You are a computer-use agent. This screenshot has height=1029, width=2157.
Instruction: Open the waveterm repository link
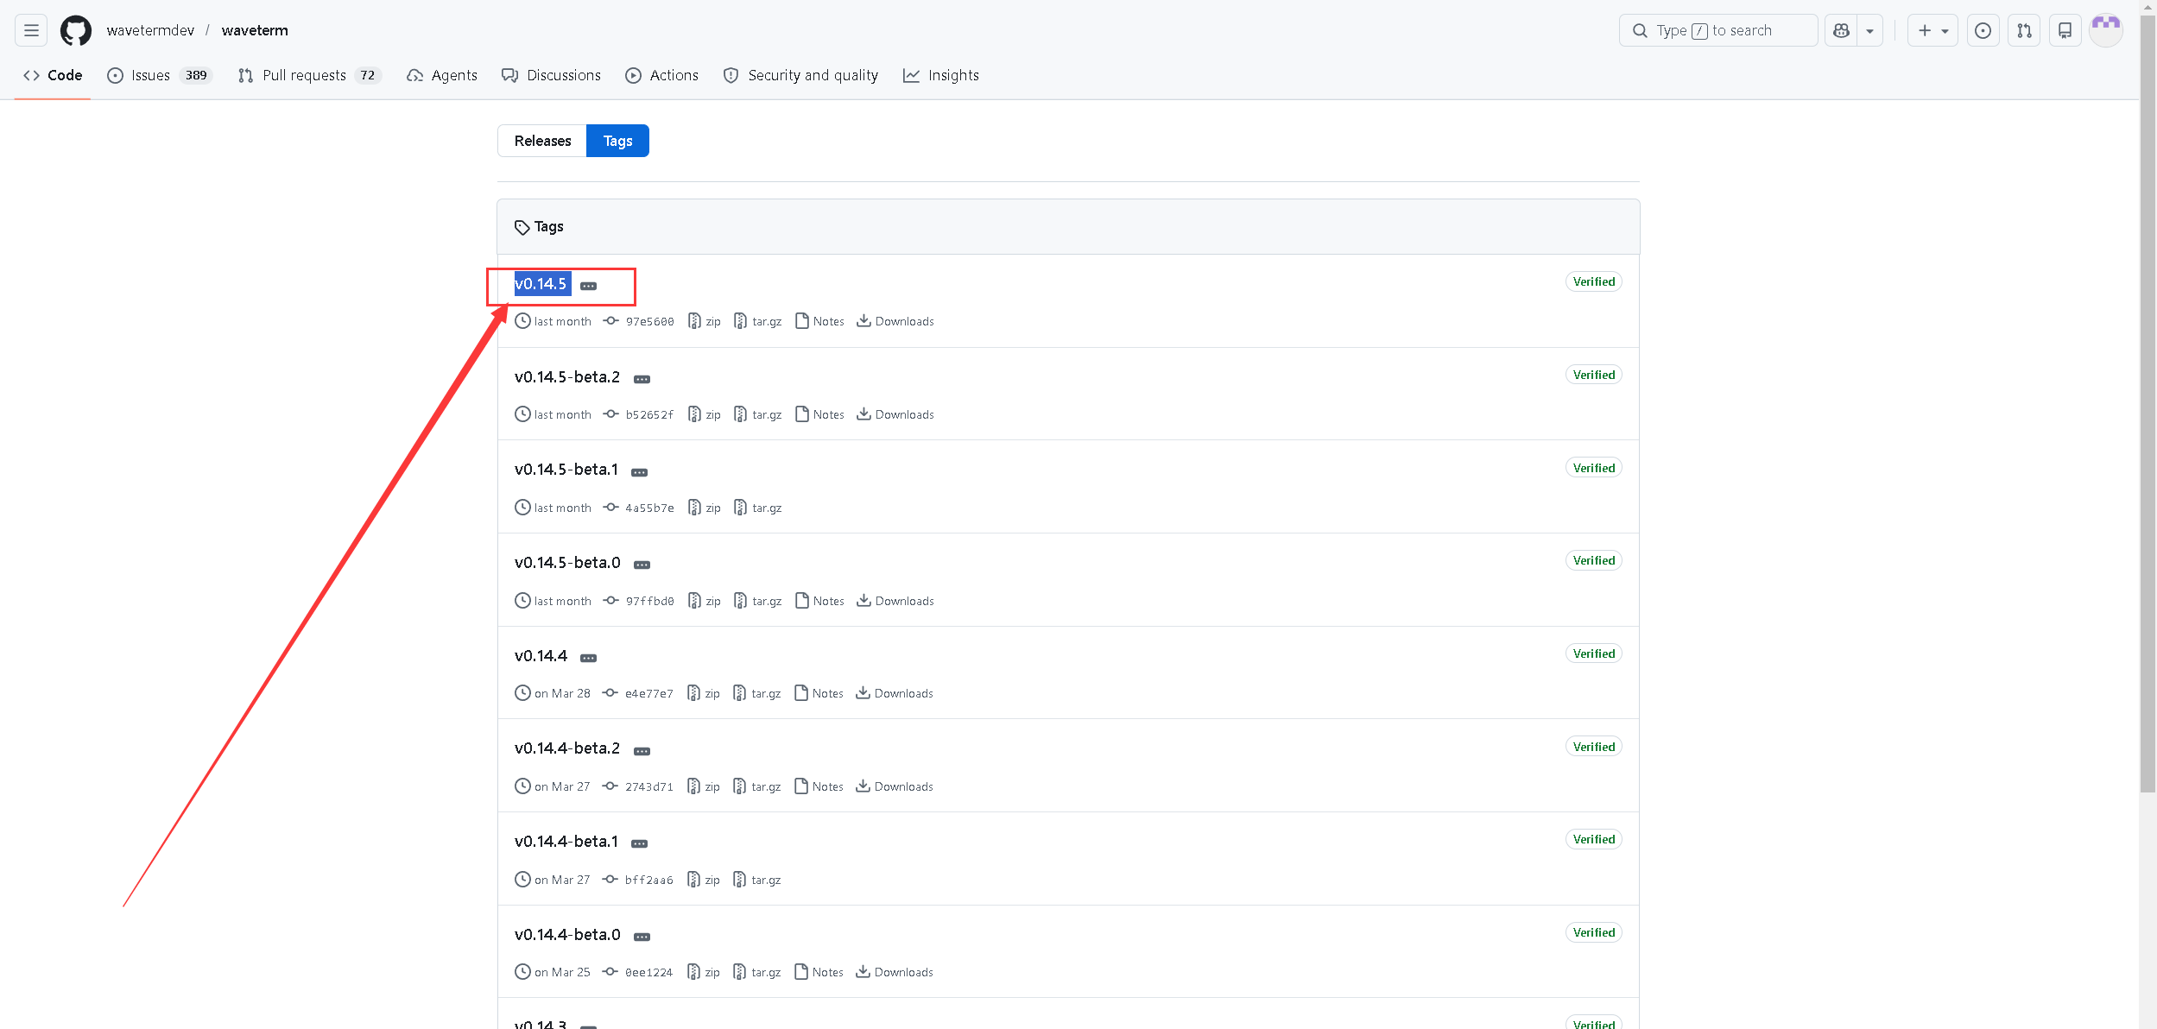click(255, 30)
